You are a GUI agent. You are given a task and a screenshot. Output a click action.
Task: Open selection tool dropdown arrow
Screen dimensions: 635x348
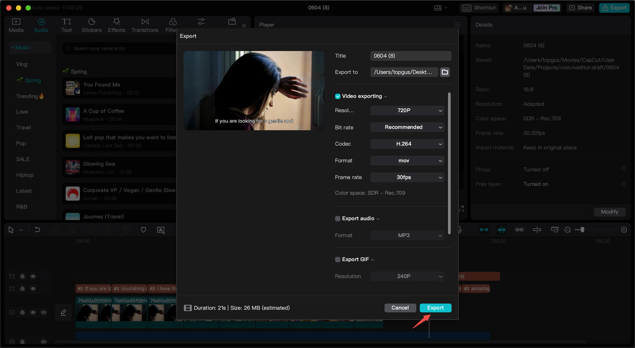click(x=21, y=230)
